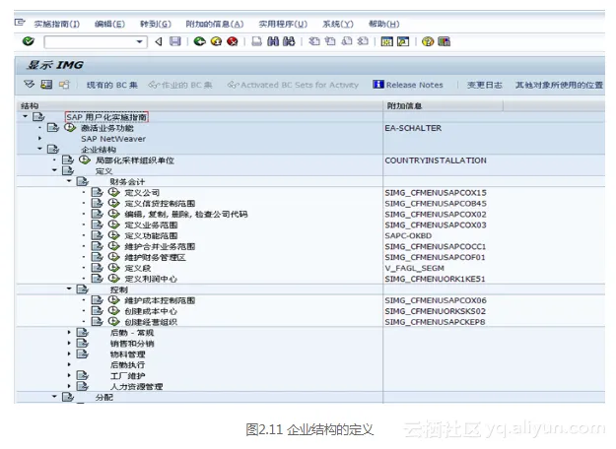Click the execute icon for 定义段

point(114,268)
